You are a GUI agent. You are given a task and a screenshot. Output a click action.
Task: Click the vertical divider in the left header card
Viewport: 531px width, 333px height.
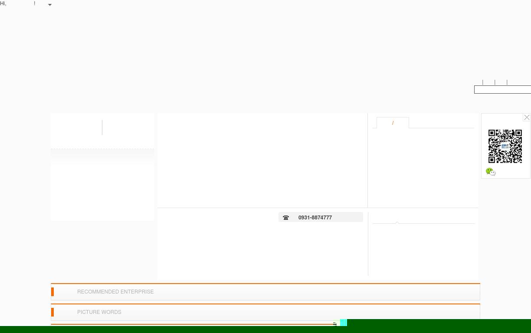point(102,127)
